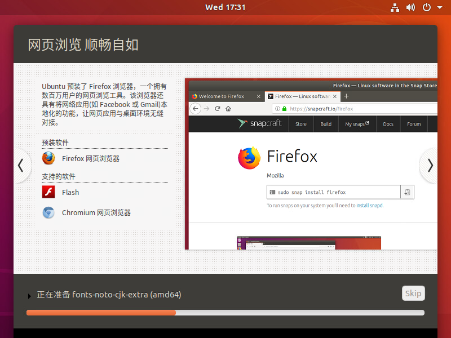451x338 pixels.
Task: Click the Ubuntu desktop screenshot thumbnail
Action: 309,243
